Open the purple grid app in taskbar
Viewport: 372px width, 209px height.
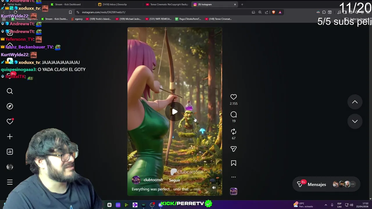click(x=118, y=205)
